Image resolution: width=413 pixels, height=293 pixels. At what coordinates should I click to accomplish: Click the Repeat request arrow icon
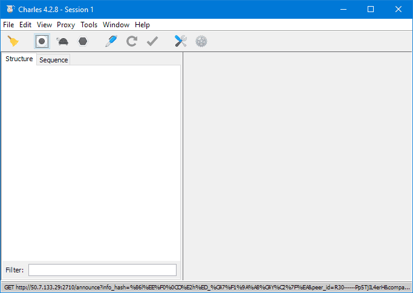(131, 41)
